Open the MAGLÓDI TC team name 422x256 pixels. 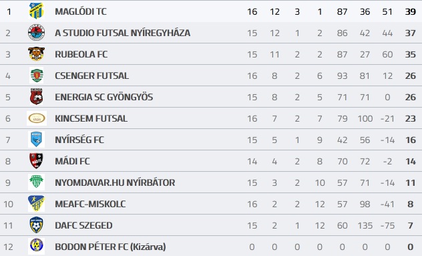pyautogui.click(x=81, y=11)
